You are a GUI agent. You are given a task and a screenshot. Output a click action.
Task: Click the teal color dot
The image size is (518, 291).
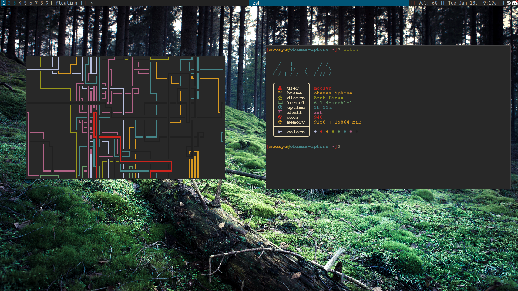(345, 132)
